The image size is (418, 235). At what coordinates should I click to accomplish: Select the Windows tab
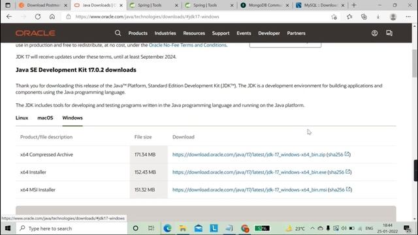[x=72, y=117]
